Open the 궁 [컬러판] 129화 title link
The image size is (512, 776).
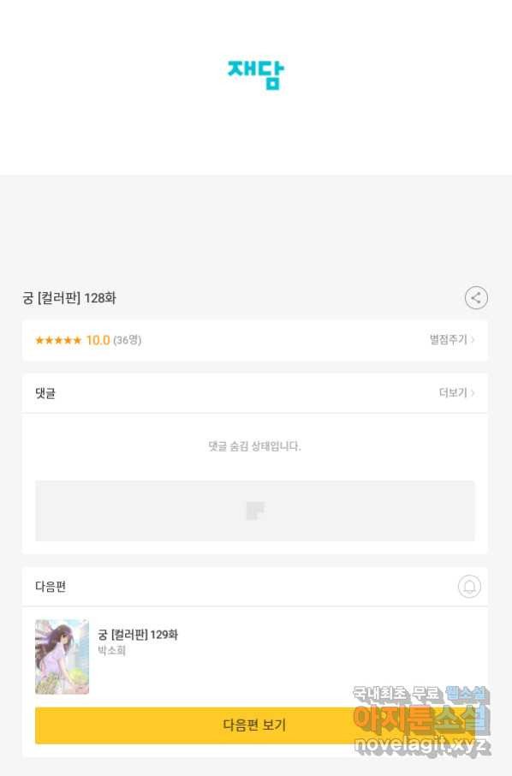click(x=138, y=635)
